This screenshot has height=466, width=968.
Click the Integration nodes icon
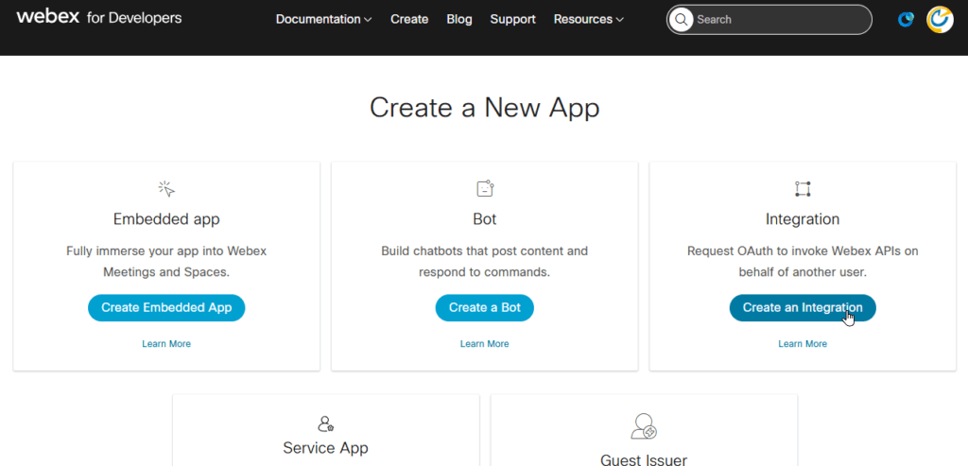pos(803,189)
